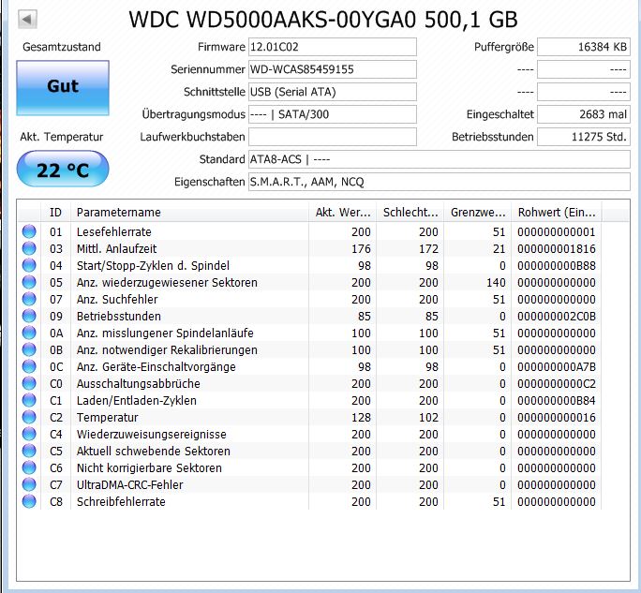Click status icon of row ID 09
This screenshot has height=593, width=641.
[29, 316]
